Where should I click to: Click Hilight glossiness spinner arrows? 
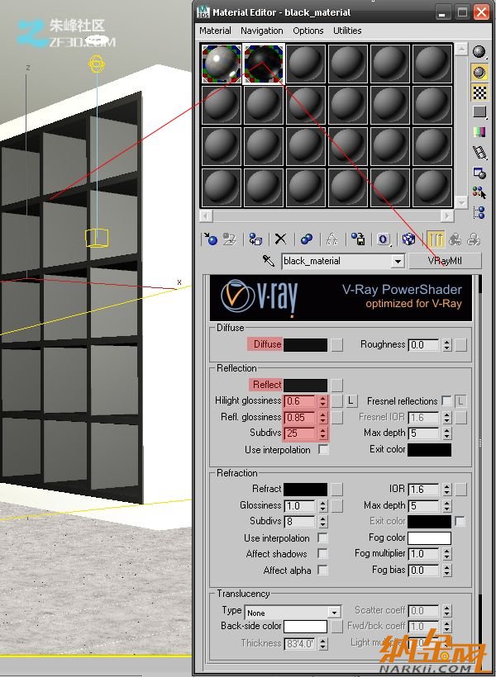pos(322,401)
